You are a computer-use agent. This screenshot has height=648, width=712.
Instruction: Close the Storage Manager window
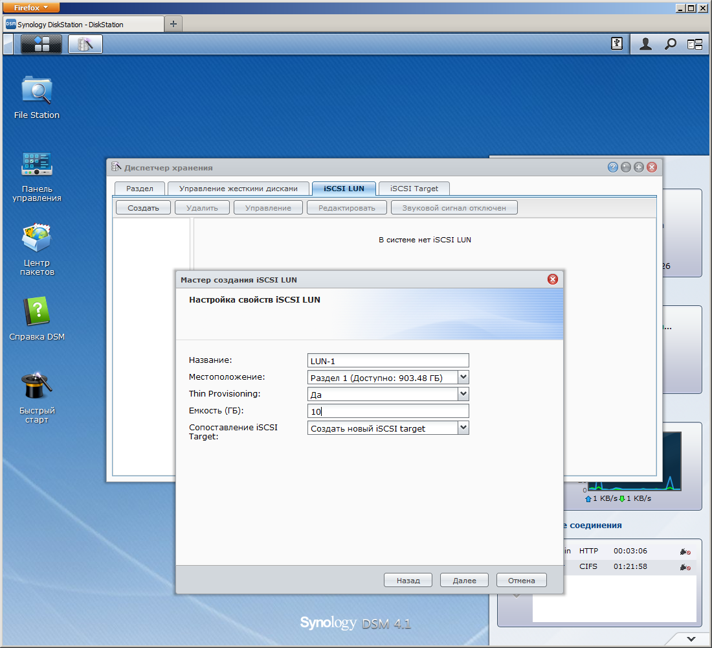click(x=652, y=167)
